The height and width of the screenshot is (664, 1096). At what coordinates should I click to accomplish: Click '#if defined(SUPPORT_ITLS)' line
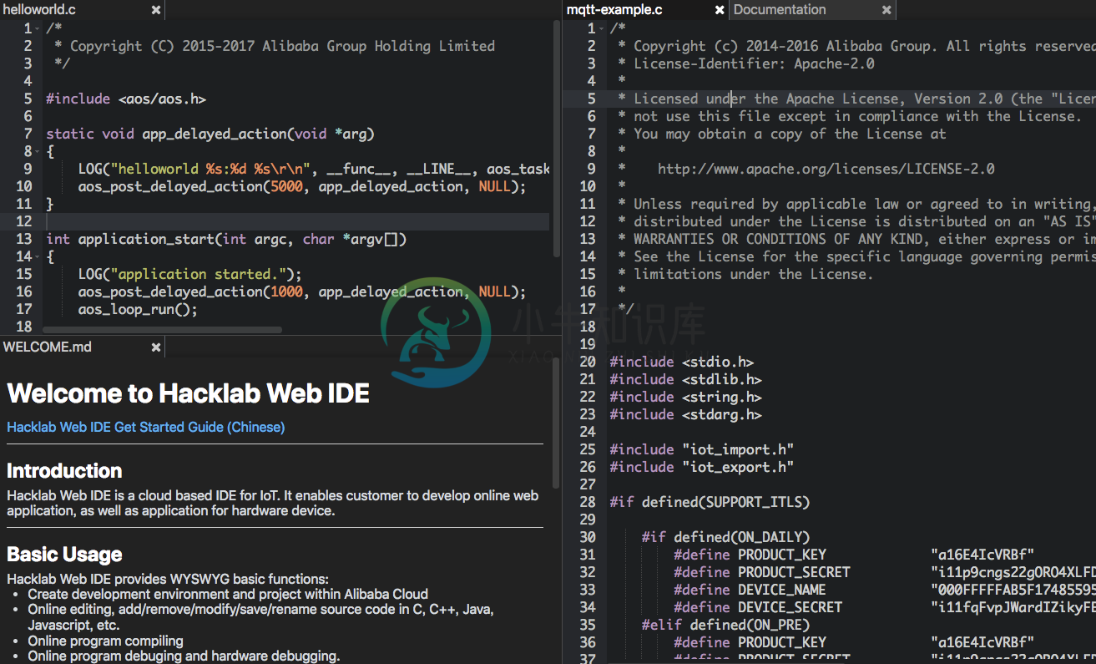(x=710, y=502)
